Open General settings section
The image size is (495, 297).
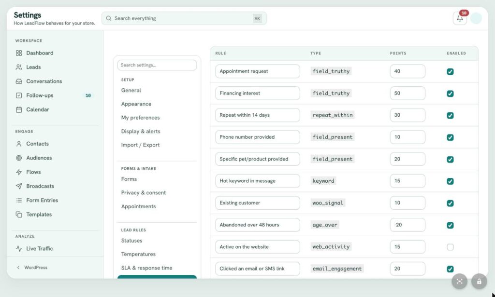[x=131, y=90]
